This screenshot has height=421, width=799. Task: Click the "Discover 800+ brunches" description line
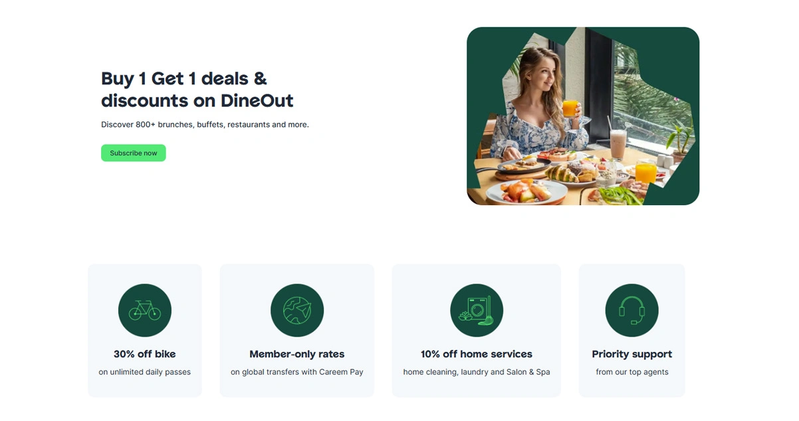(x=205, y=124)
